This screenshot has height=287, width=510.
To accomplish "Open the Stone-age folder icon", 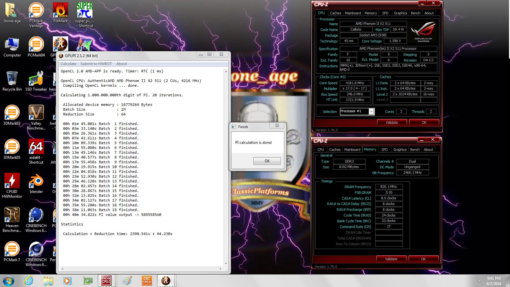I will pyautogui.click(x=12, y=13).
